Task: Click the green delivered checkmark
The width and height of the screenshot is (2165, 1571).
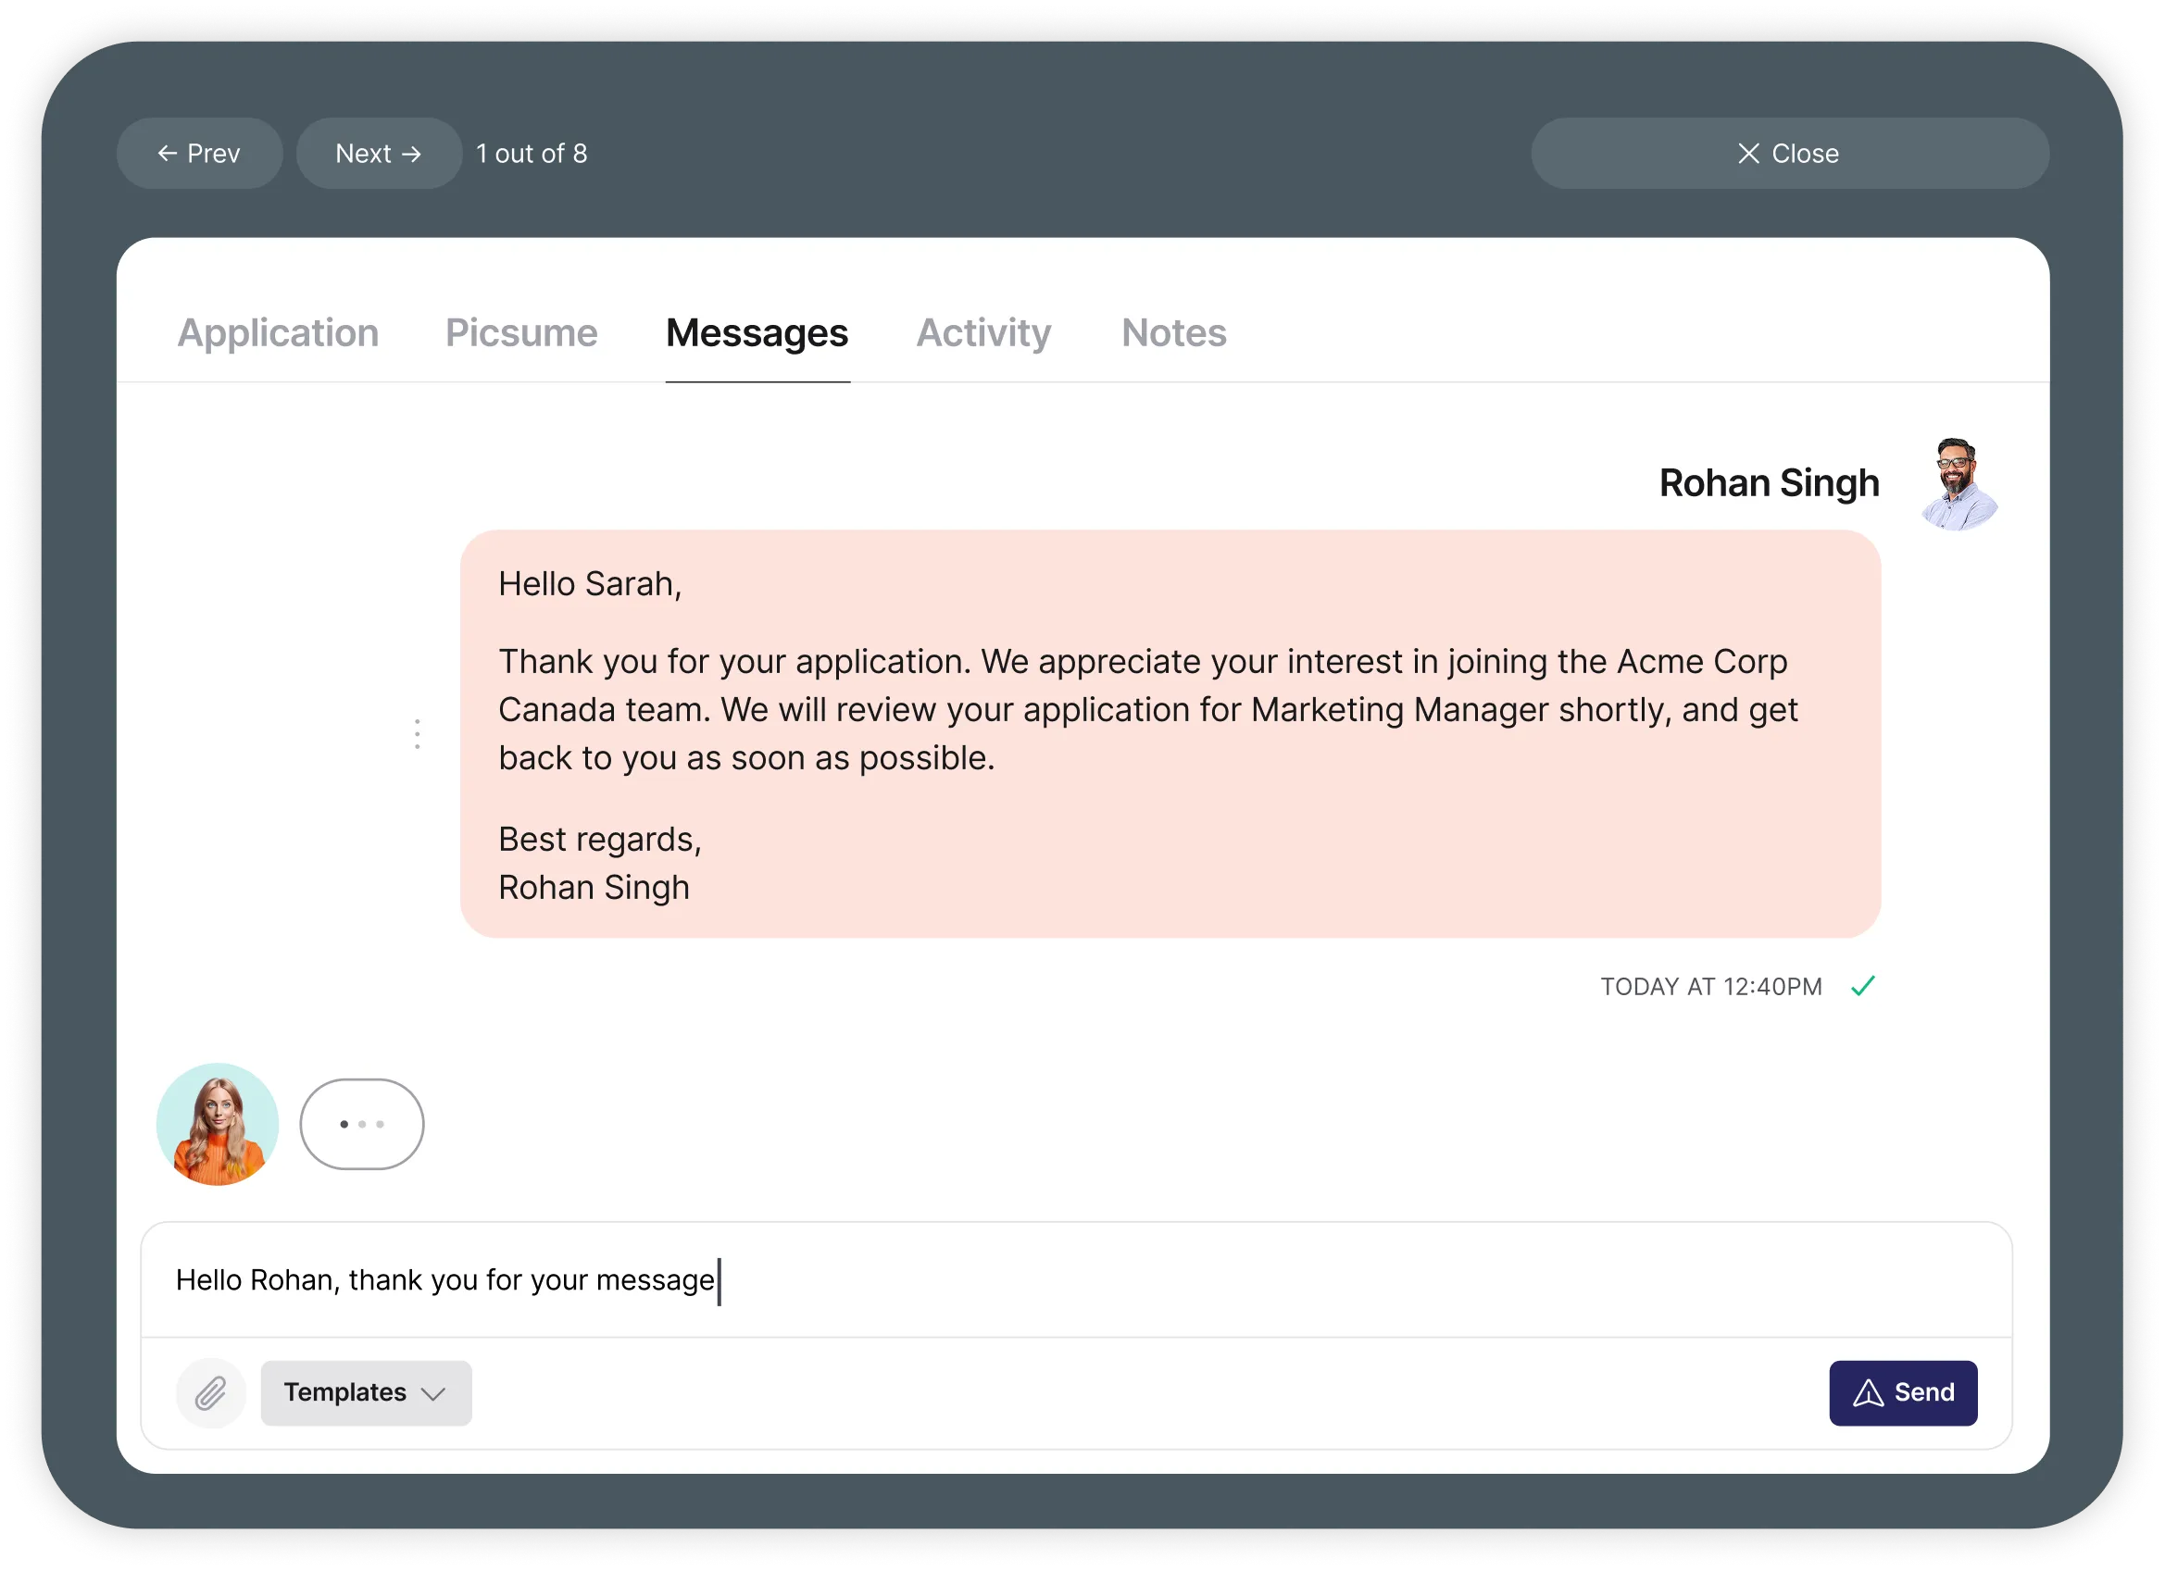Action: (1862, 986)
